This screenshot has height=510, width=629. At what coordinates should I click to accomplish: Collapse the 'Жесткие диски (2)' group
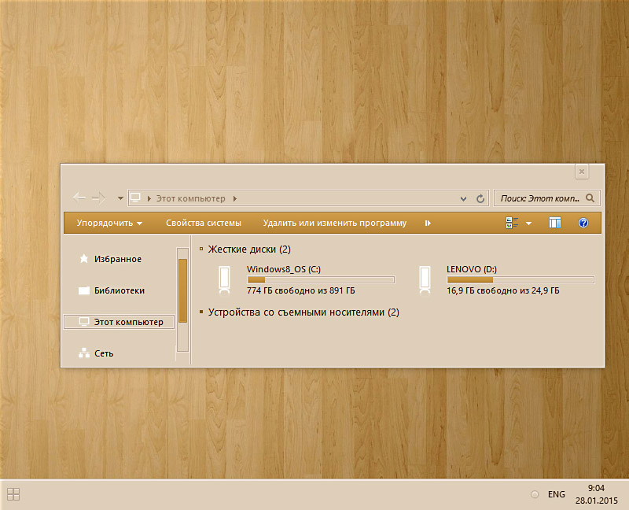coord(201,249)
